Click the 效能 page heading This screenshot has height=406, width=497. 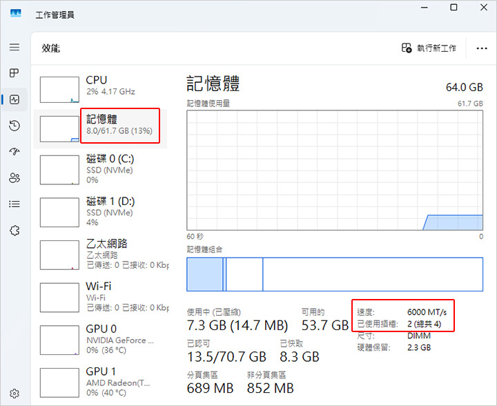50,48
